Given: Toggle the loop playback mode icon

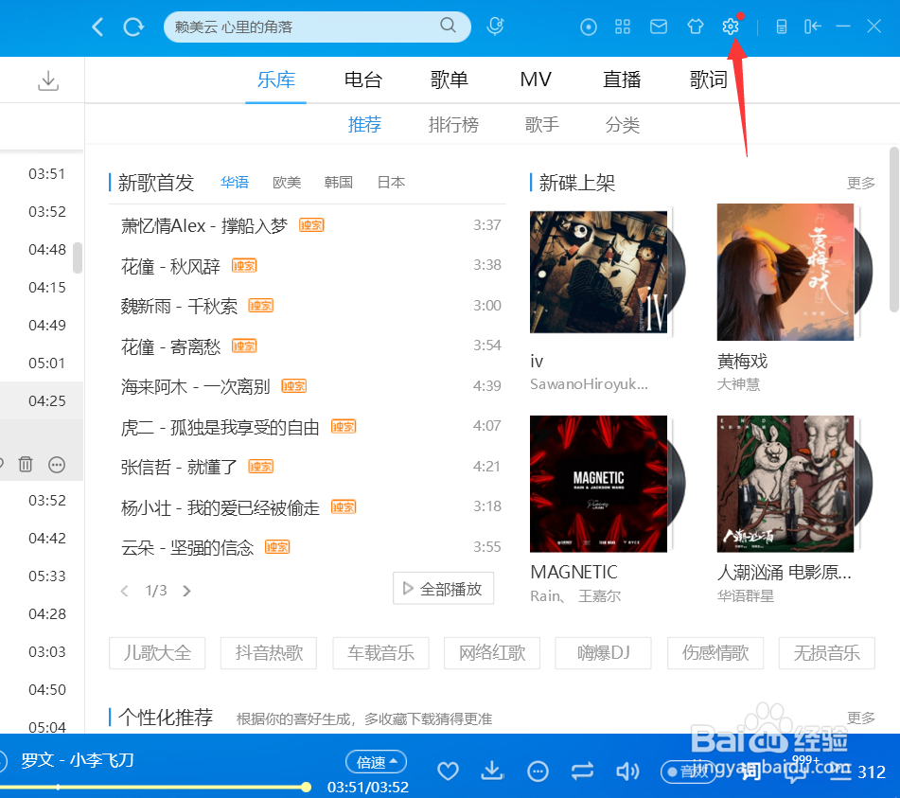Looking at the screenshot, I should tap(582, 771).
